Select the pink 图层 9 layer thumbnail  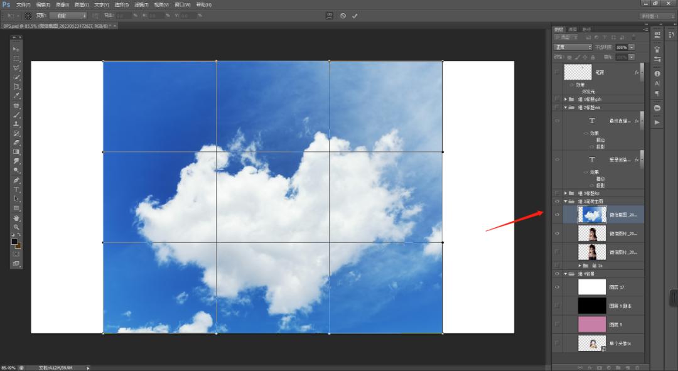[x=592, y=325]
